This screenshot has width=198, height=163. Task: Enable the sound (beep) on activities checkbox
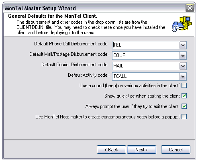[184, 86]
